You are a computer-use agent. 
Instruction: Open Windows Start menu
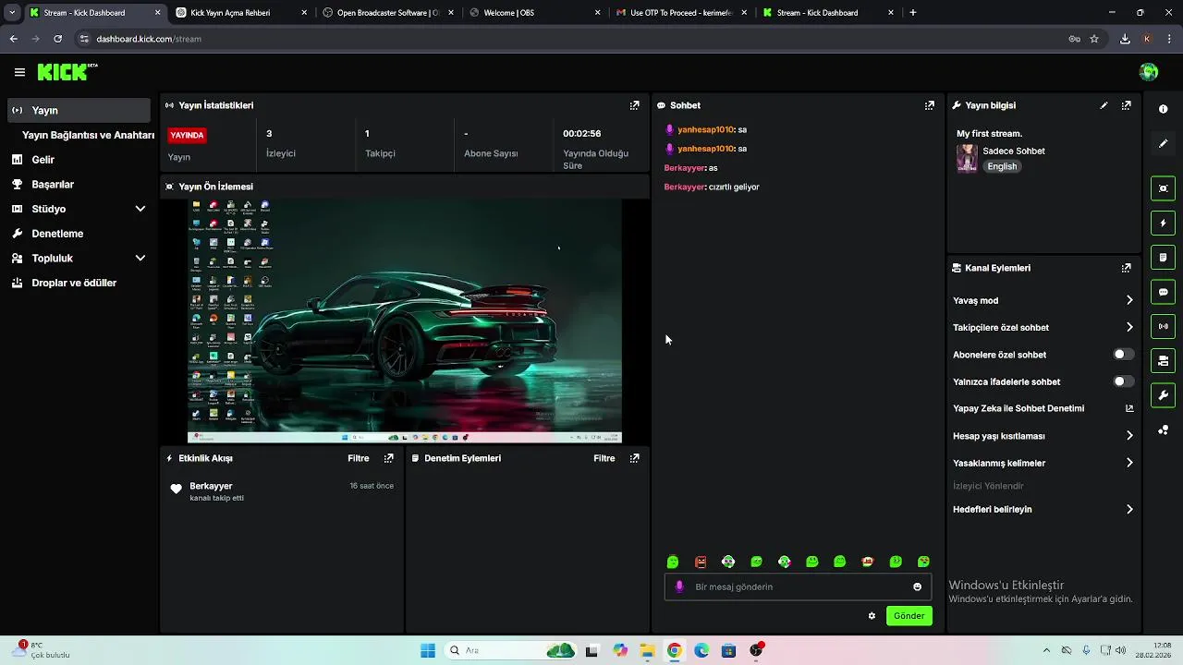(x=428, y=650)
